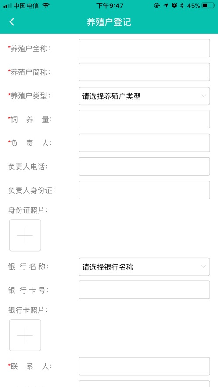Add bank card photo with plus icon
Viewport: 218px width, 387px height.
tap(25, 335)
